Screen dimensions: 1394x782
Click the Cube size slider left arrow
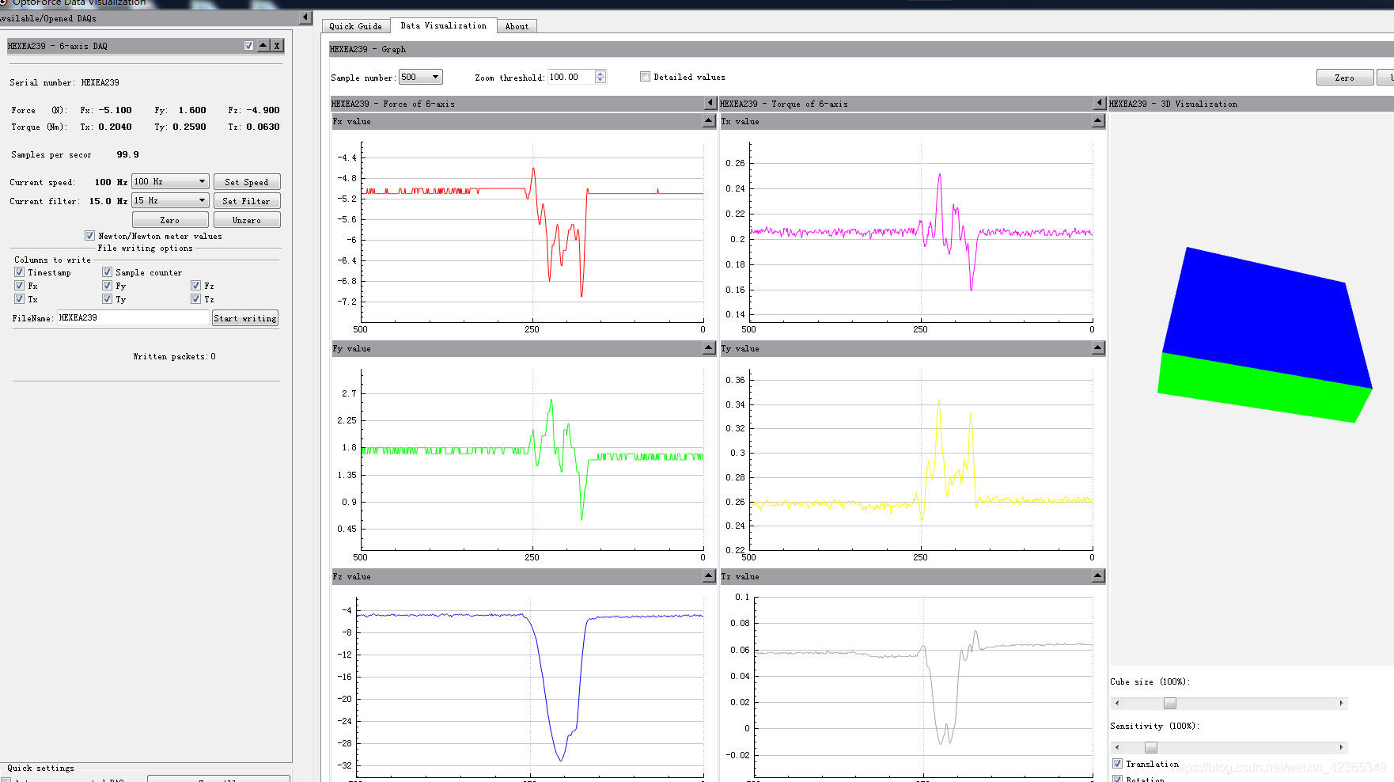point(1117,703)
